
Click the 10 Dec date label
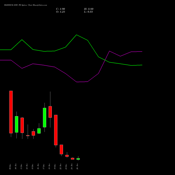point(16,167)
